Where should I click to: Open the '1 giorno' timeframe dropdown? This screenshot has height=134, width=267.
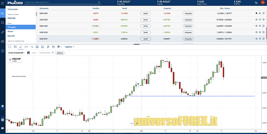point(69,47)
